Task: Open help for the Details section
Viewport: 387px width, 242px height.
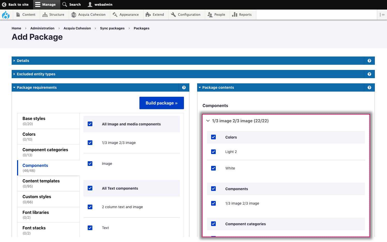Action: [x=369, y=61]
